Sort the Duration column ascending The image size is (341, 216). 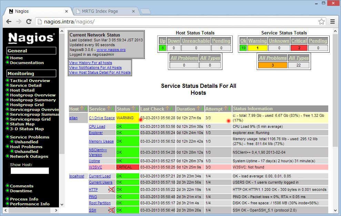tap(198, 109)
